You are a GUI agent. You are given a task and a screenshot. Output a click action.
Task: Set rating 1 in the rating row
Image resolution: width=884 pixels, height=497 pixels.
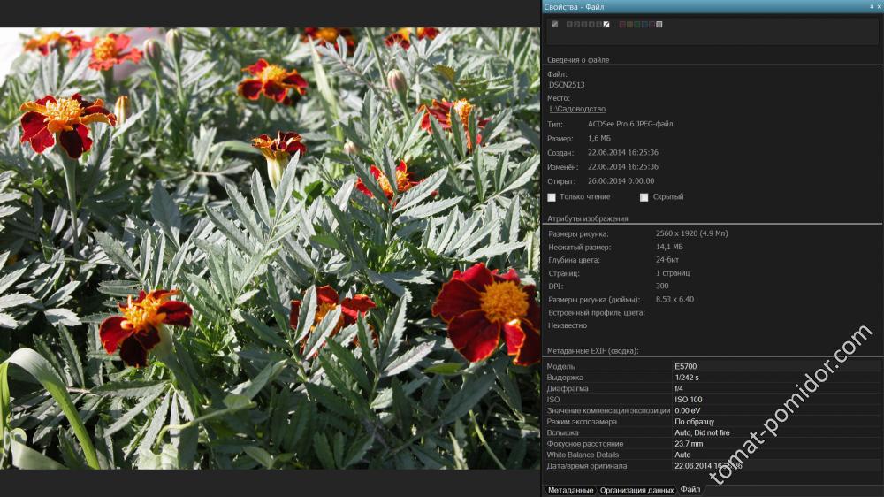[x=569, y=24]
